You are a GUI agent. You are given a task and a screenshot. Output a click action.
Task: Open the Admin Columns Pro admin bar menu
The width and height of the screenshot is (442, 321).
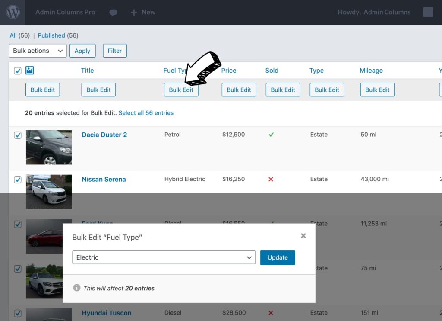click(65, 12)
